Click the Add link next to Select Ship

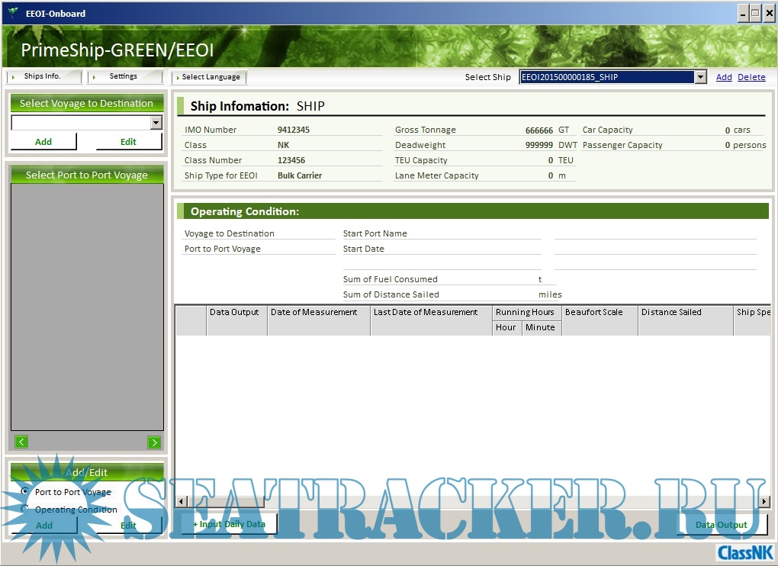723,77
